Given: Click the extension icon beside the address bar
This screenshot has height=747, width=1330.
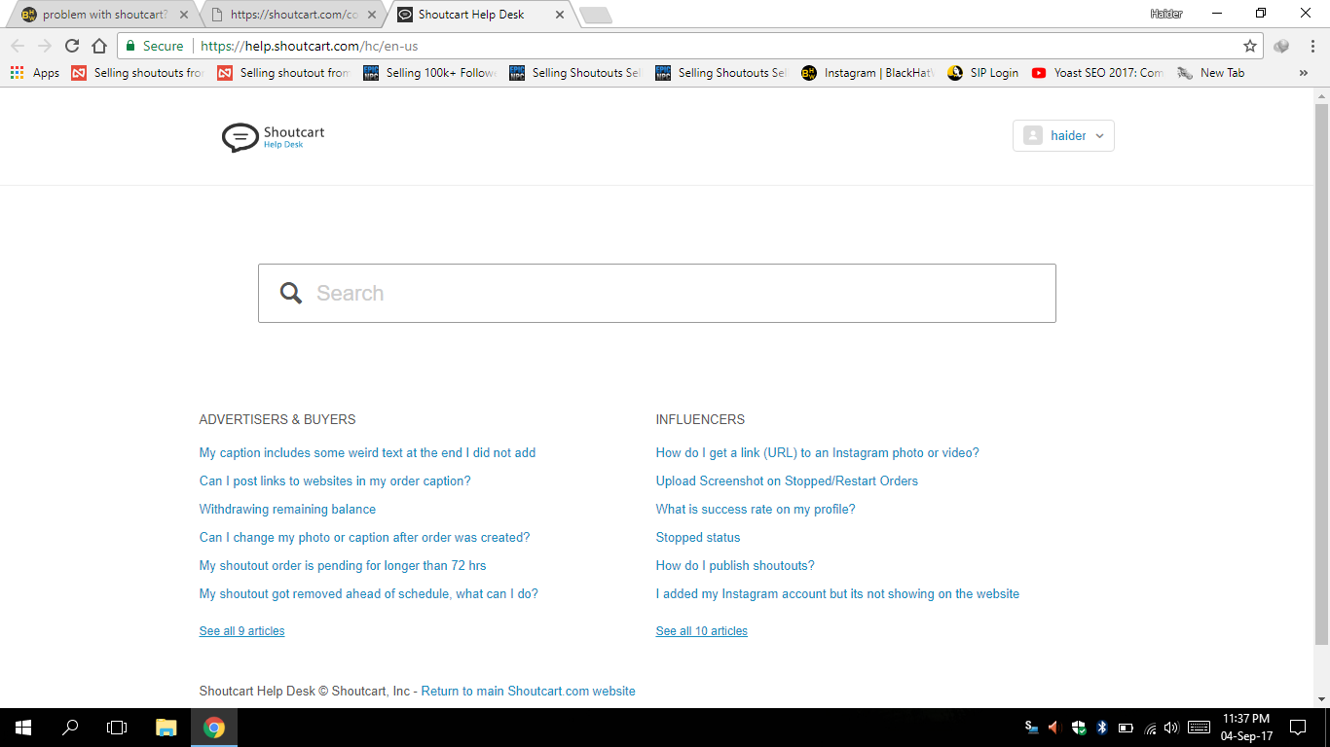Looking at the screenshot, I should [1281, 46].
